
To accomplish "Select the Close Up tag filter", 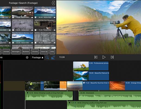I will click(44, 52).
